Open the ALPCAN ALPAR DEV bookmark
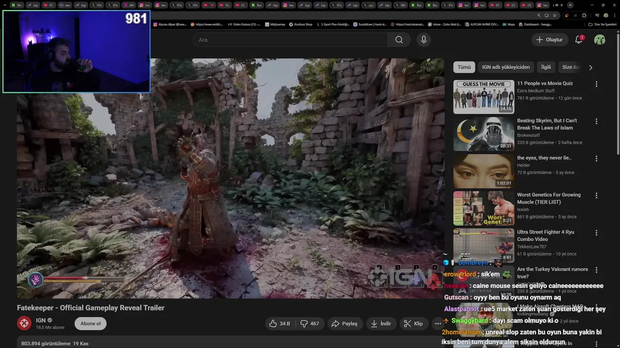 pos(481,24)
